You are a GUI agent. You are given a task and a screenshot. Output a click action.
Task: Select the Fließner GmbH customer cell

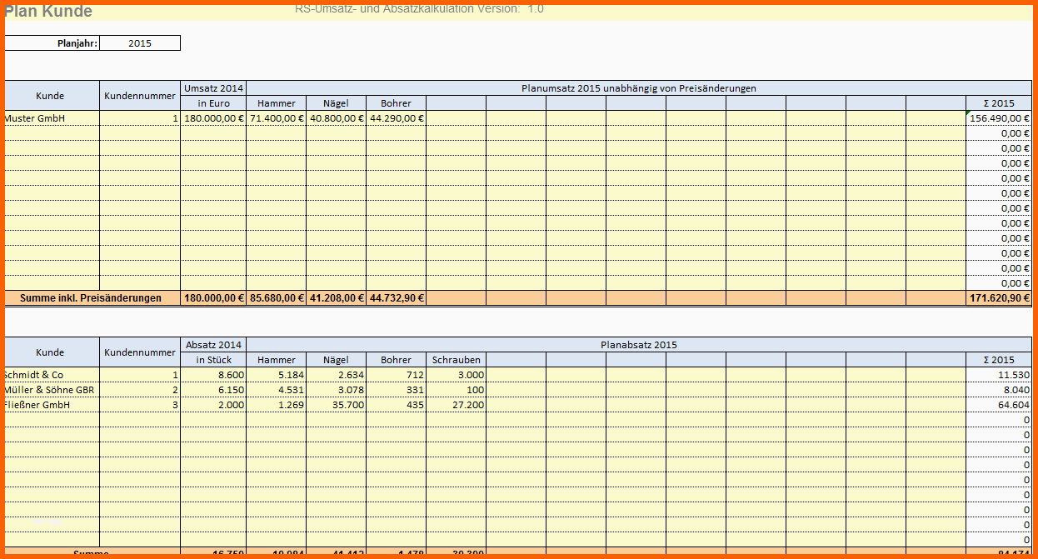click(52, 405)
